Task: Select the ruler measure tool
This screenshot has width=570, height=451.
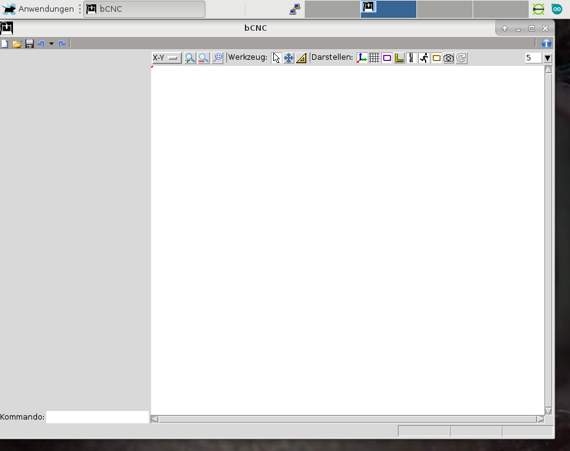Action: [302, 58]
